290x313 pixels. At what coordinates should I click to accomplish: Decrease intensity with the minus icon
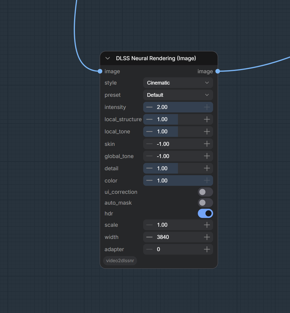pyautogui.click(x=149, y=107)
